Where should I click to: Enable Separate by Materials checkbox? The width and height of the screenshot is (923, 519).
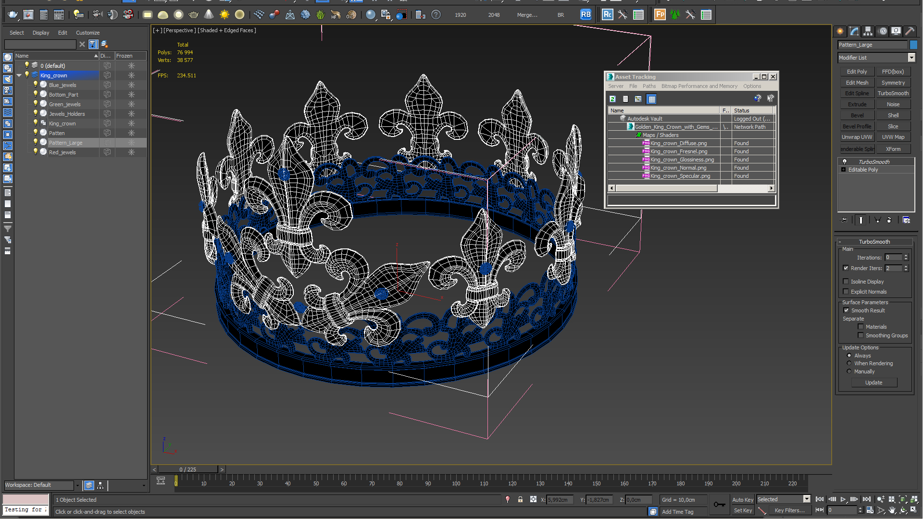(x=861, y=327)
